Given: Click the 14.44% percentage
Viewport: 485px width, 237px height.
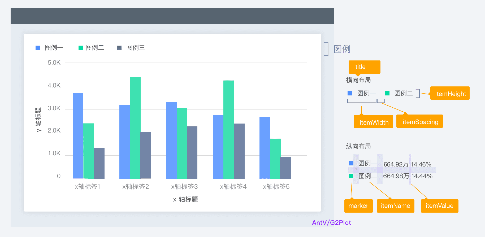Looking at the screenshot, I should [x=422, y=176].
